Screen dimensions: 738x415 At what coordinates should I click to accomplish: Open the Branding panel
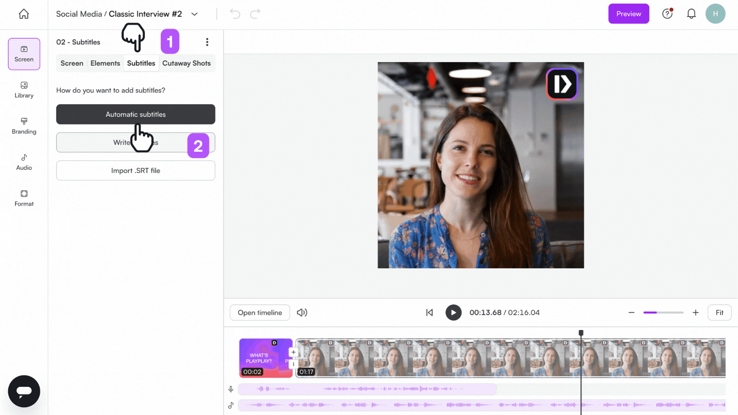click(23, 125)
